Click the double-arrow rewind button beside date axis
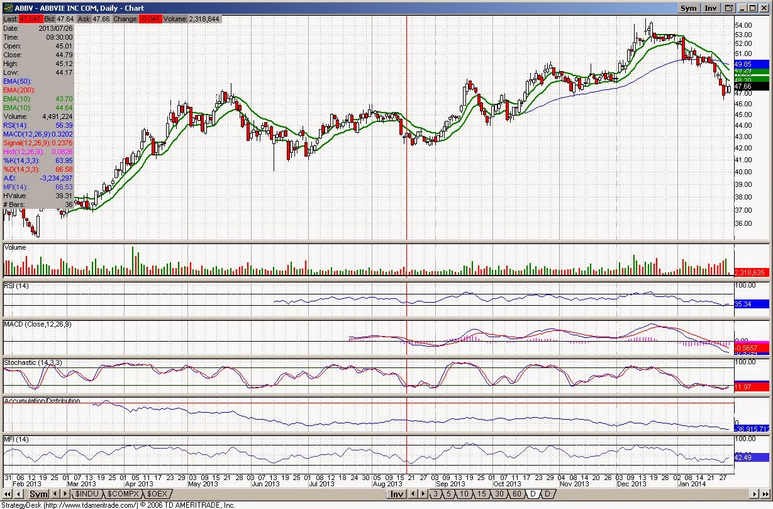Viewport: 773px width, 509px height. tap(9, 494)
